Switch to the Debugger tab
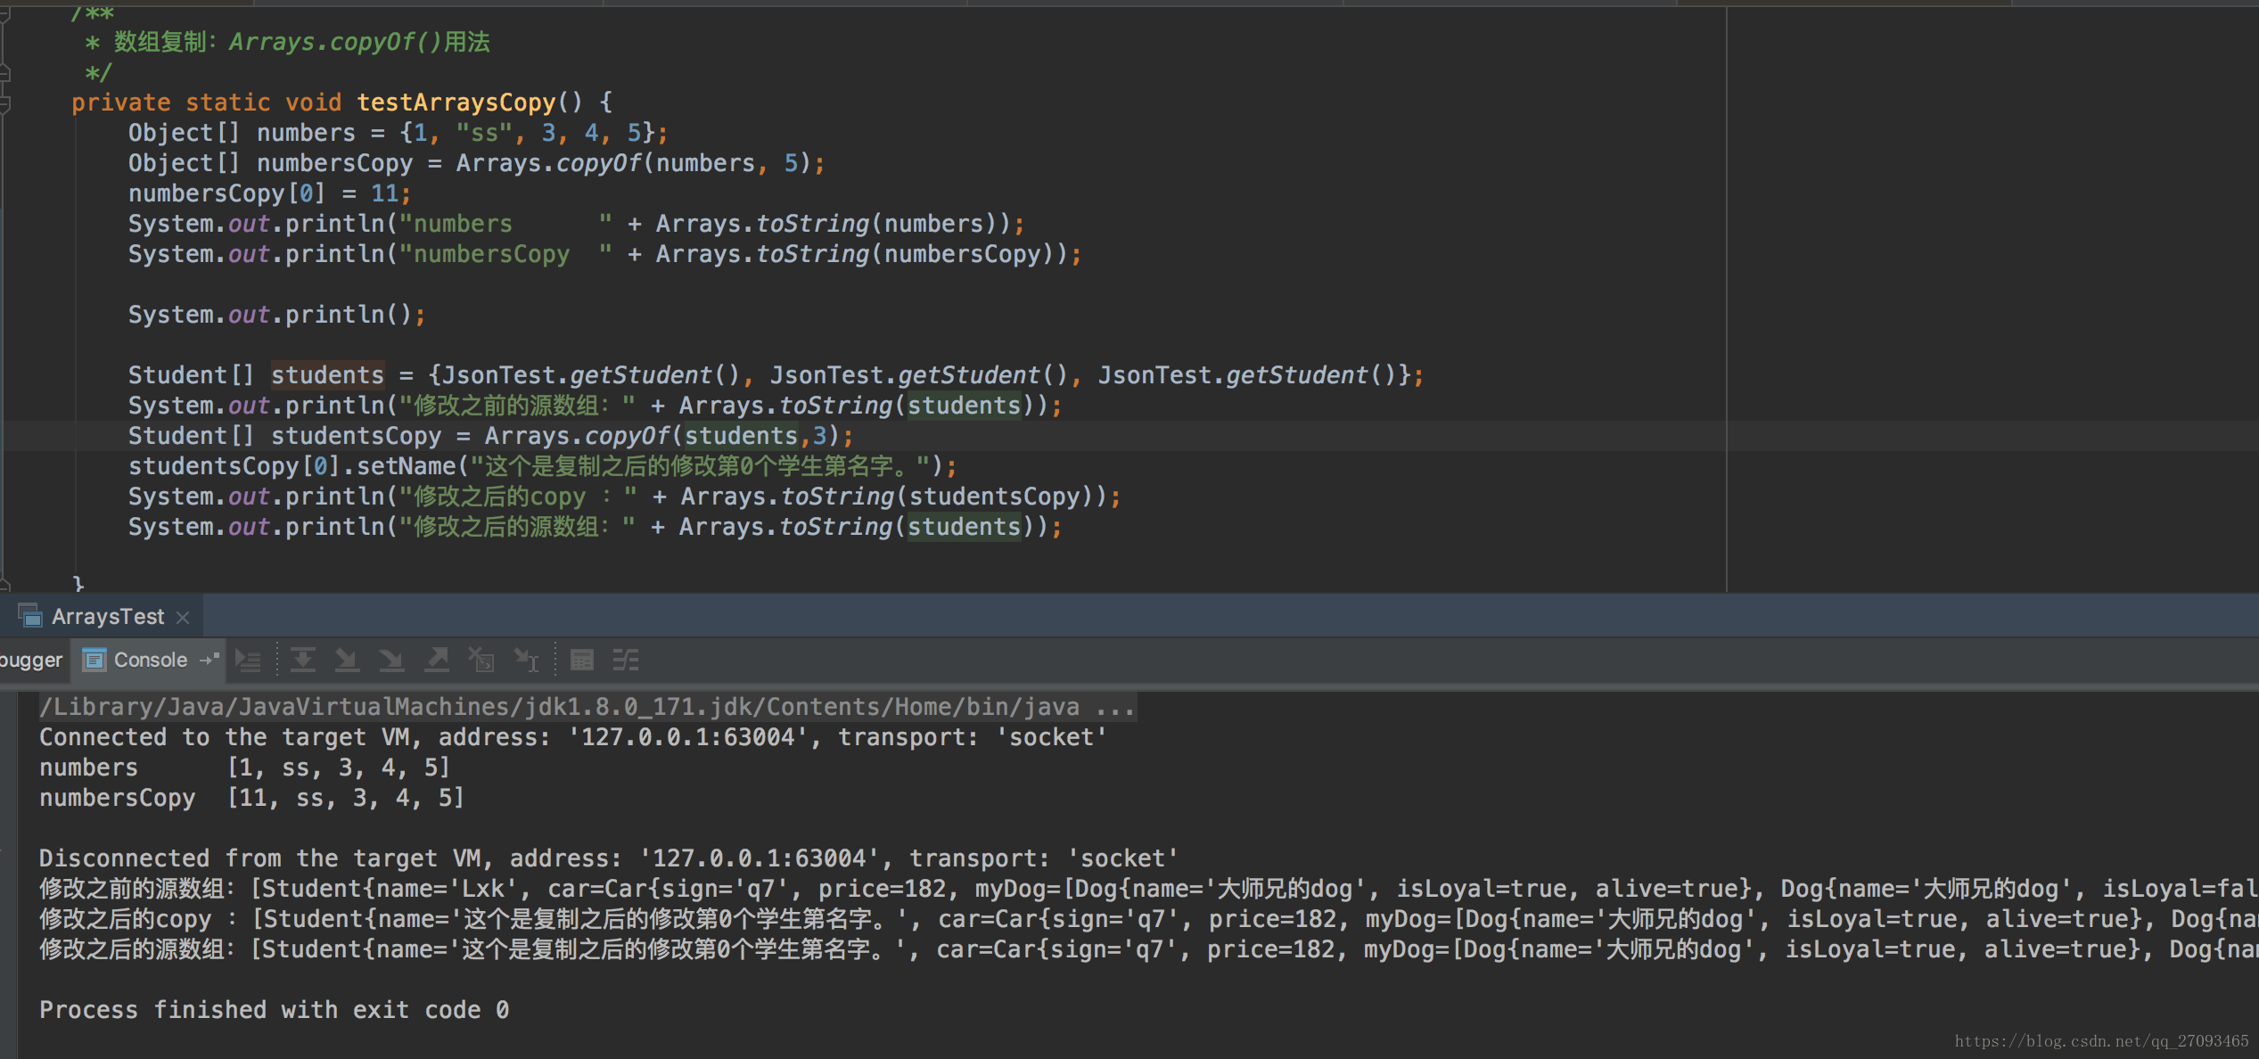2259x1059 pixels. coord(31,661)
